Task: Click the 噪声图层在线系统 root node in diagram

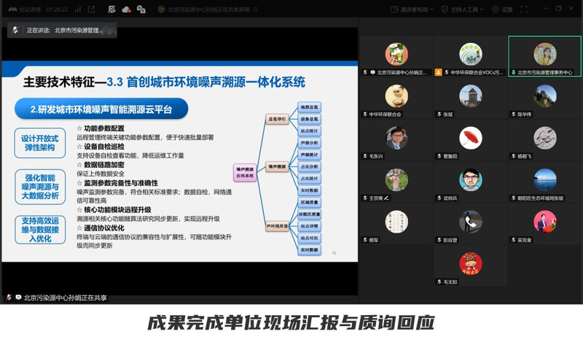Action: (x=245, y=173)
